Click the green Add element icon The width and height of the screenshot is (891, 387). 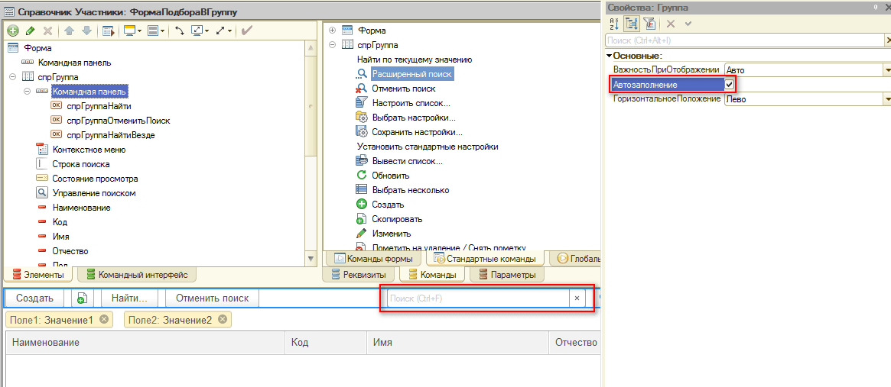tap(13, 31)
